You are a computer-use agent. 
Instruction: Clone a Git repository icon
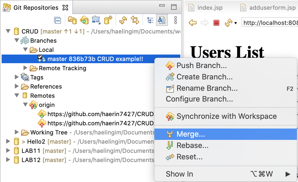click(84, 20)
